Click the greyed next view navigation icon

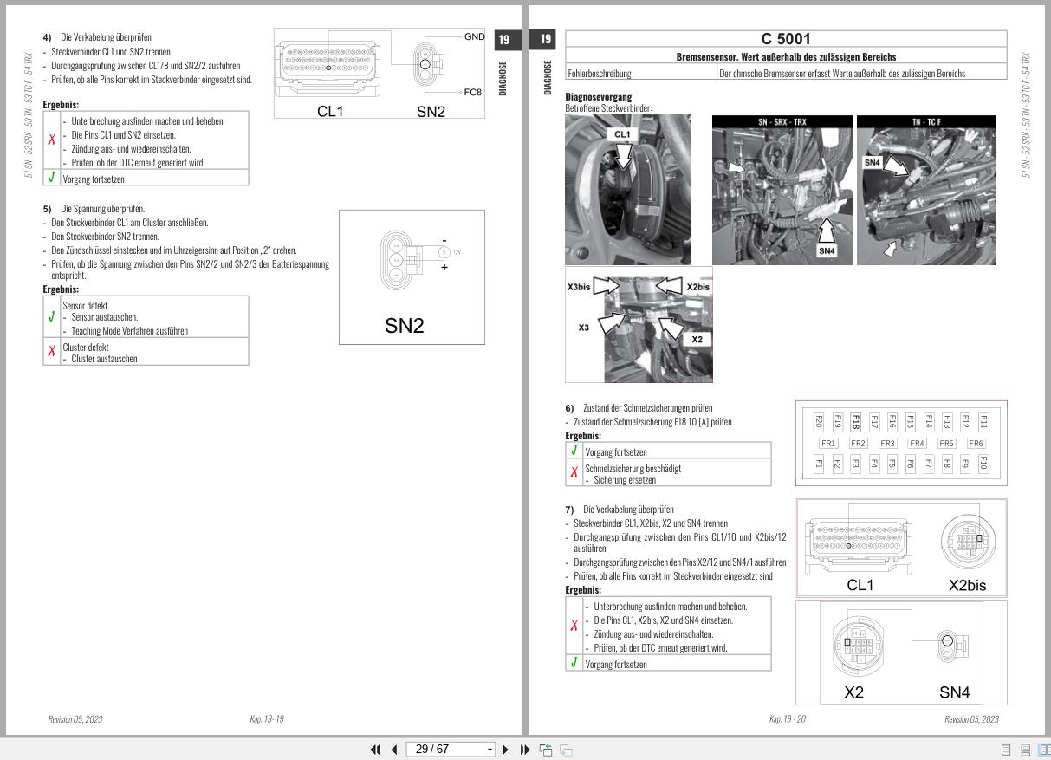(x=566, y=750)
